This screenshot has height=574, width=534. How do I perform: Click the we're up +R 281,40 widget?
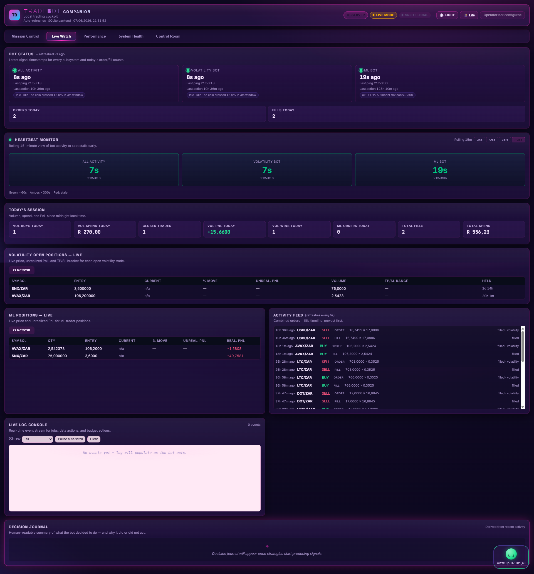click(511, 557)
